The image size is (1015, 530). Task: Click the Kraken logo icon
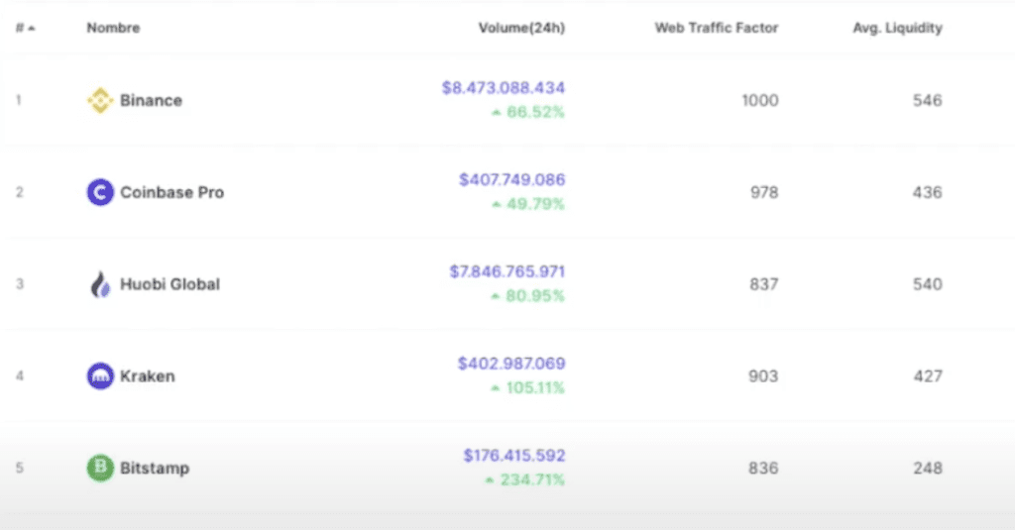pyautogui.click(x=100, y=376)
